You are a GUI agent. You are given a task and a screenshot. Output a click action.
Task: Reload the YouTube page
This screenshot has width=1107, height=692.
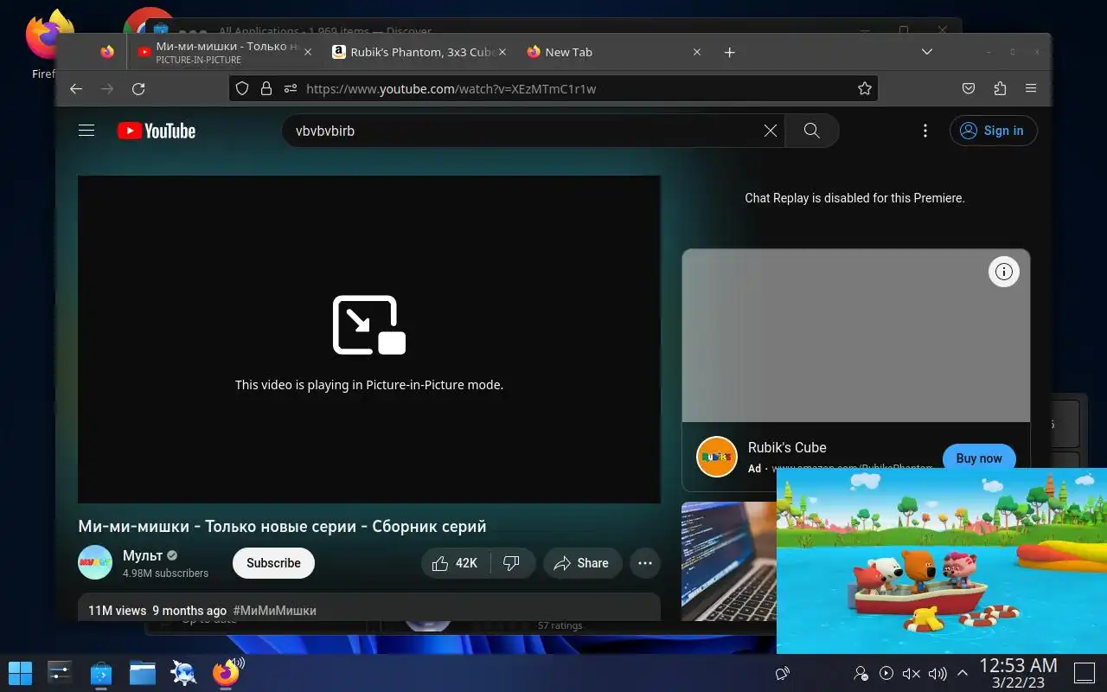tap(138, 88)
